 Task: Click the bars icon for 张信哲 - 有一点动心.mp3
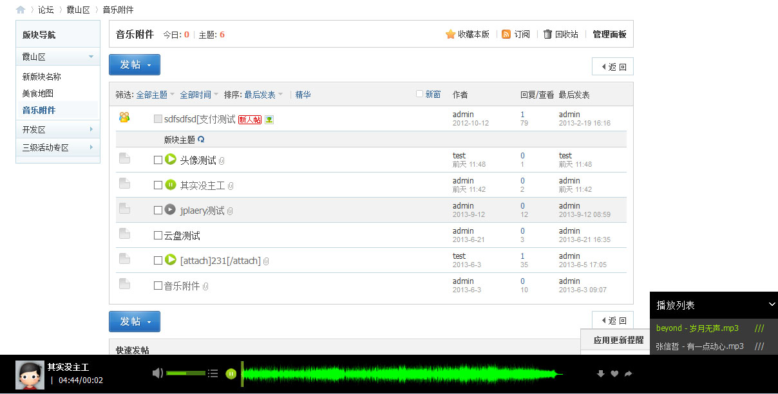(759, 346)
